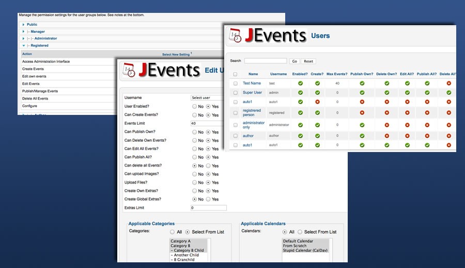
Task: Click into the Search text field
Action: pos(266,61)
